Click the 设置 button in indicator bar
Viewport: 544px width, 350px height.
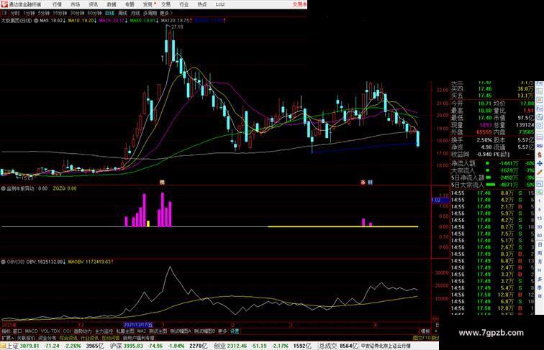[x=235, y=331]
